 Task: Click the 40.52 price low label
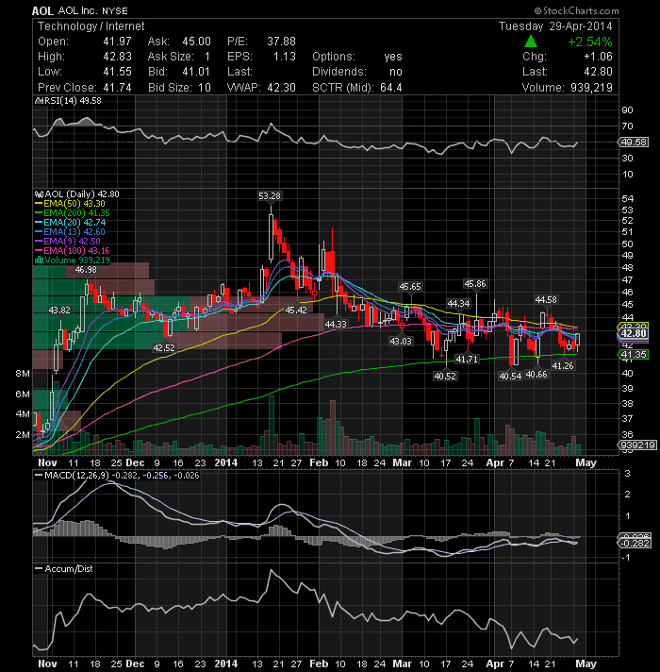point(445,376)
